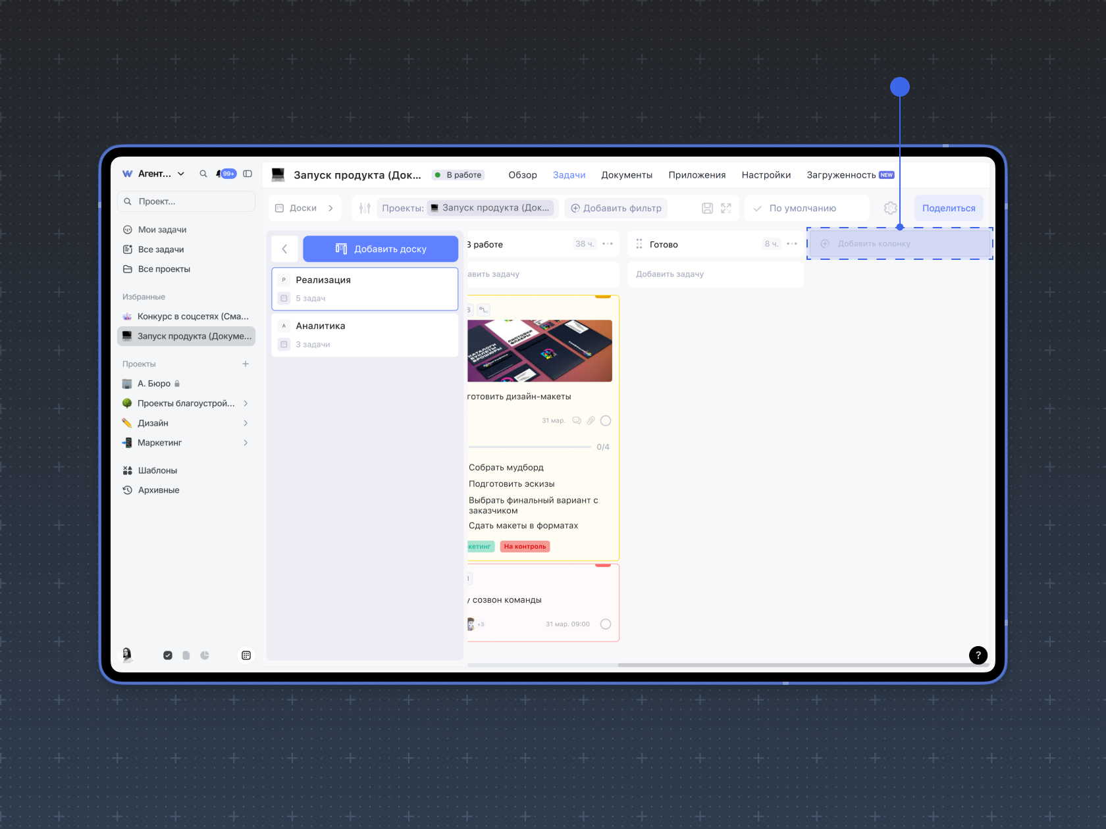The image size is (1106, 829).
Task: Open the help question mark button
Action: [x=978, y=655]
